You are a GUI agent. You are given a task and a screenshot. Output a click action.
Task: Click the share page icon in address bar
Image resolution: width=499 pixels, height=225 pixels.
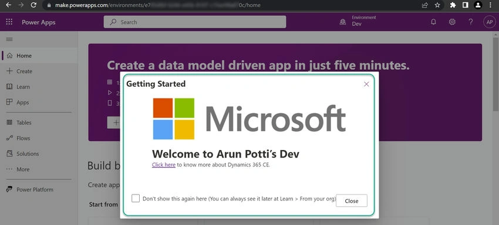425,5
